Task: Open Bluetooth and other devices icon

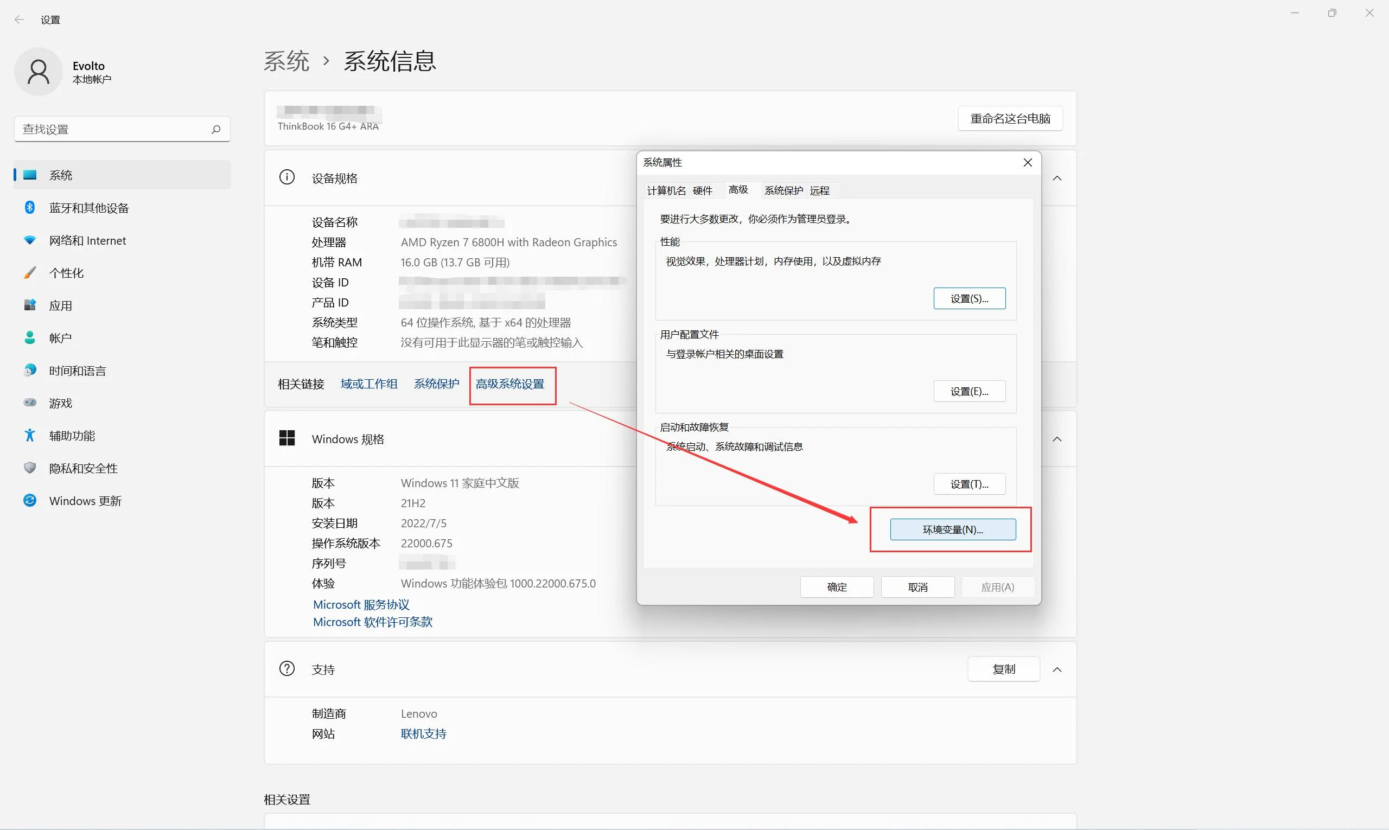Action: point(30,207)
